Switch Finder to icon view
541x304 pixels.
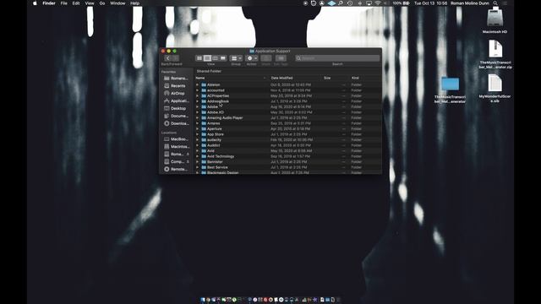click(199, 58)
